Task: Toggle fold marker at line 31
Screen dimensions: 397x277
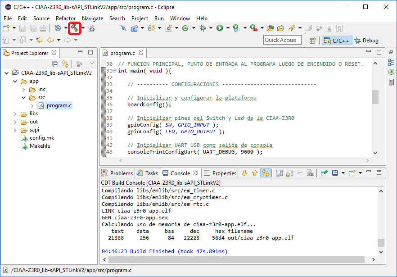Action: point(114,71)
